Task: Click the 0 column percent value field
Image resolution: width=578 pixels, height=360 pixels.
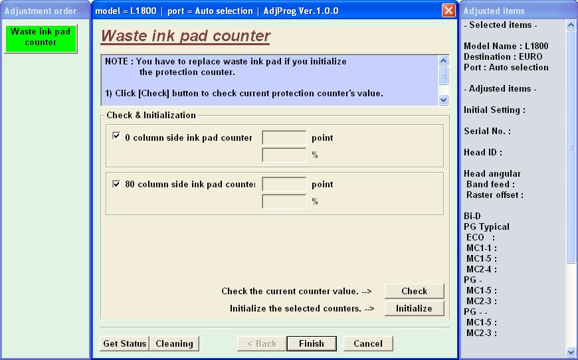Action: (x=284, y=155)
